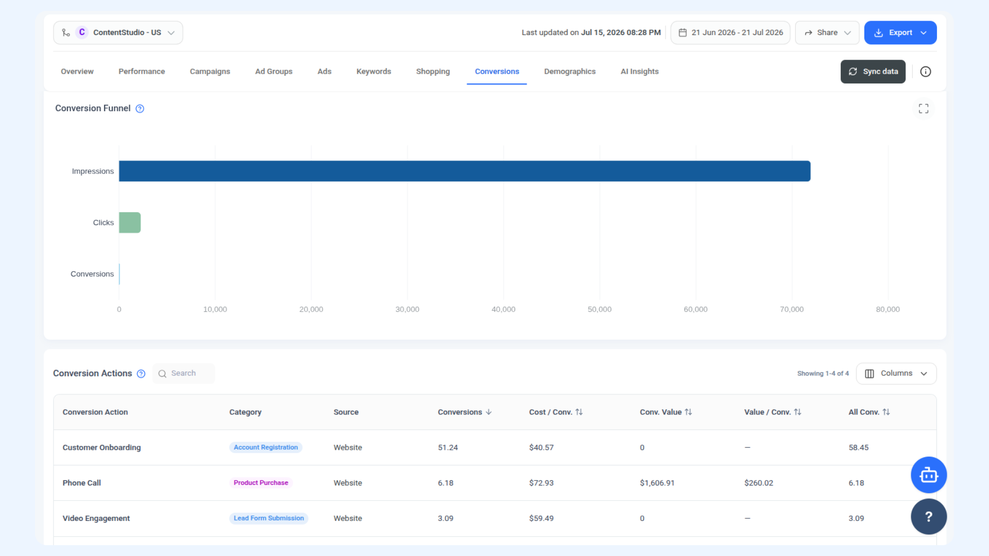Open the help question mark button
This screenshot has width=989, height=556.
(929, 516)
